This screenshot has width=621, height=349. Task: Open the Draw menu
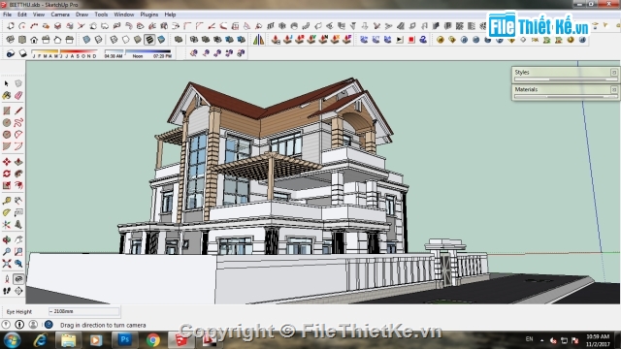pyautogui.click(x=82, y=15)
